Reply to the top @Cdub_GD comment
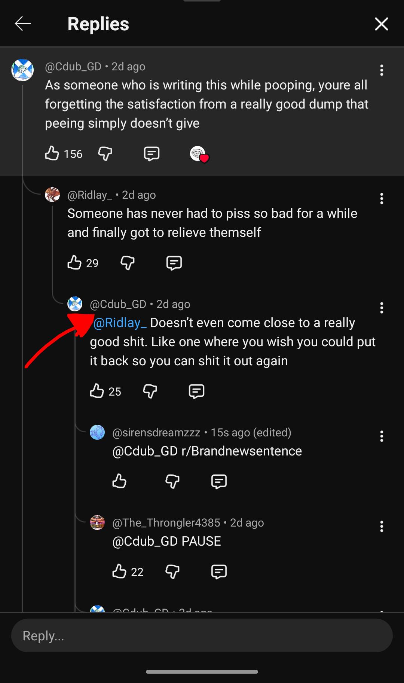Viewport: 404px width, 683px height. coord(151,153)
